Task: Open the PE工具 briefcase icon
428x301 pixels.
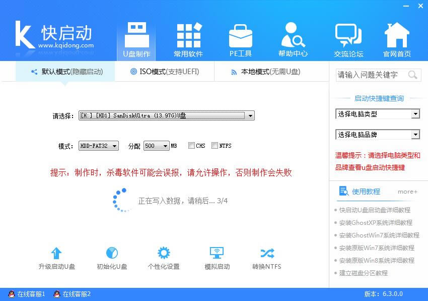Action: [241, 36]
